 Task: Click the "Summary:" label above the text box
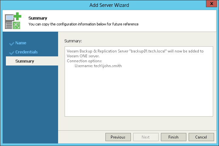coord(73,41)
